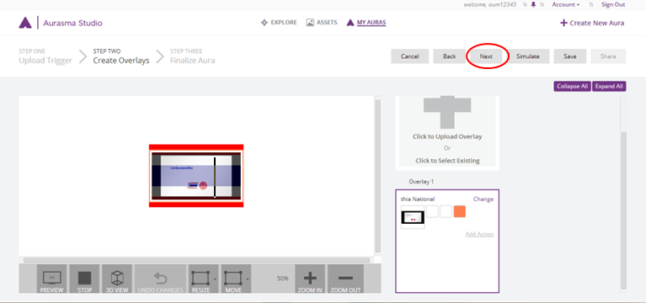The image size is (646, 303).
Task: Select the Resize tool icon
Action: (x=200, y=279)
